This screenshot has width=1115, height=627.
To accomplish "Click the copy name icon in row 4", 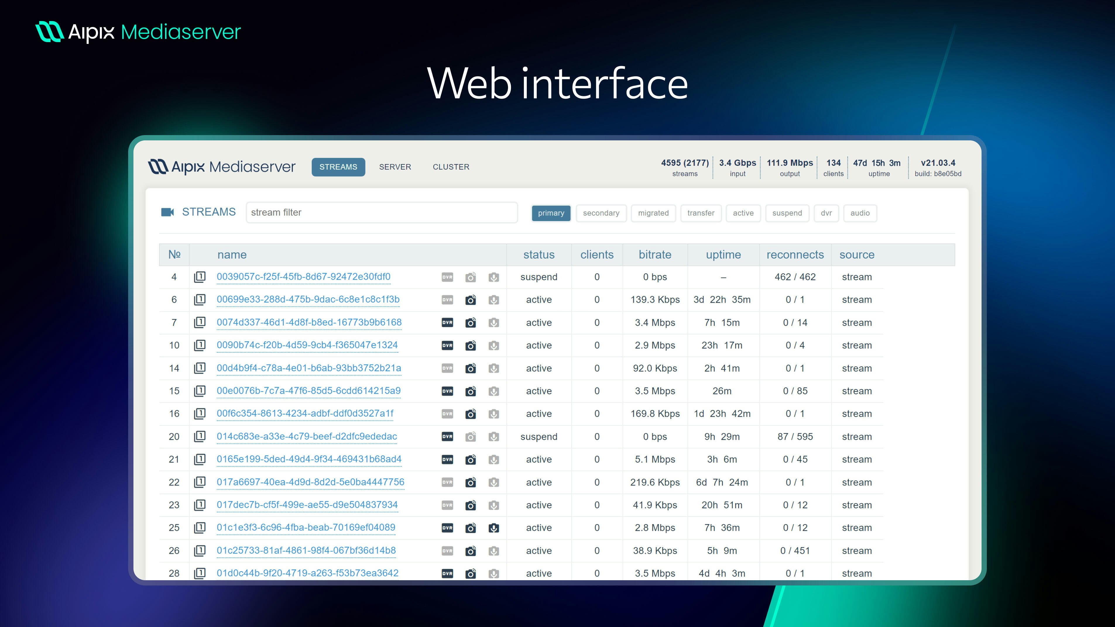I will pyautogui.click(x=200, y=277).
